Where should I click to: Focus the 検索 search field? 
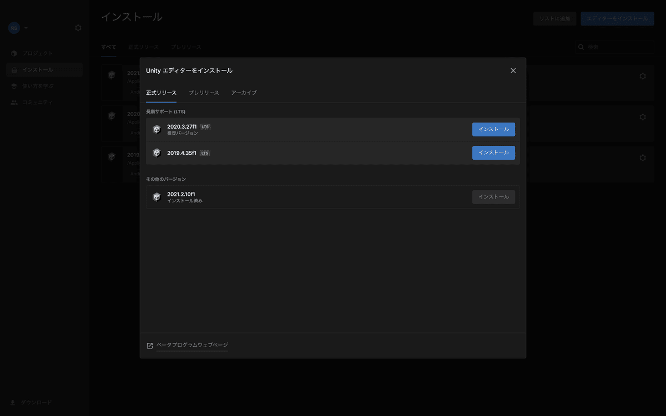[614, 47]
